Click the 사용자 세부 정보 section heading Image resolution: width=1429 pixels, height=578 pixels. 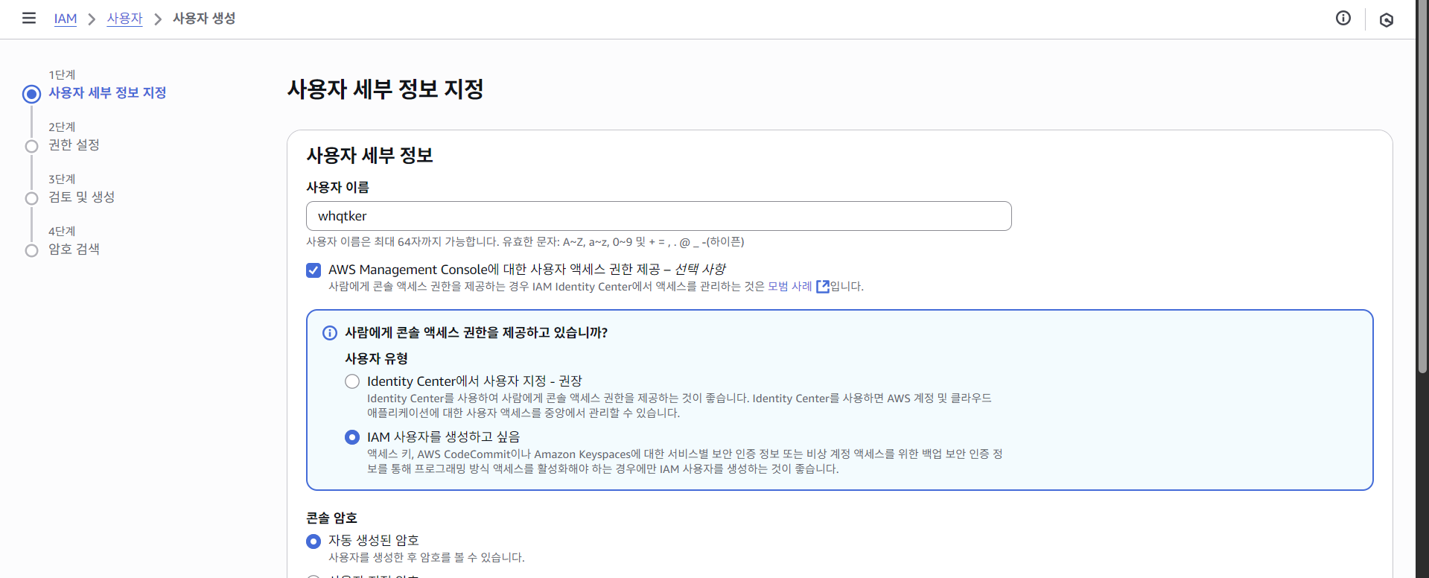369,156
